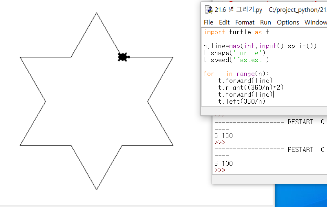Open the Run menu
This screenshot has width=327, height=207.
265,22
